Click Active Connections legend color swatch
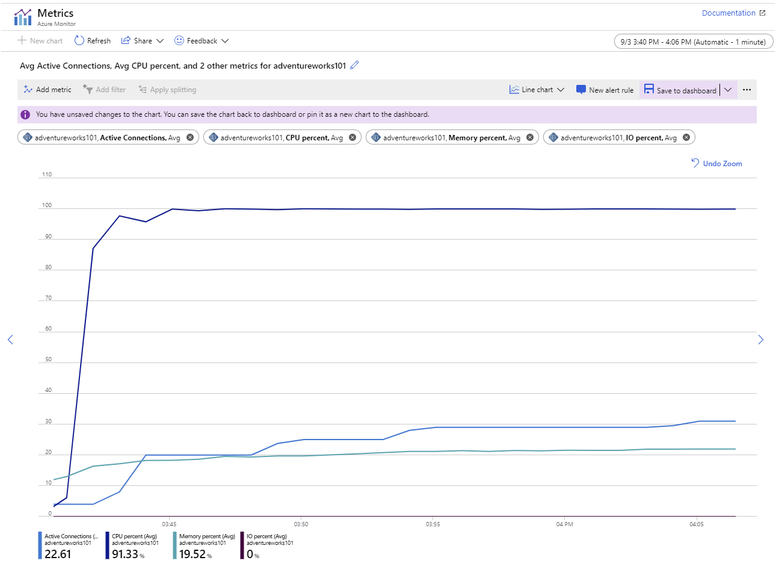776x575 pixels. tap(40, 545)
